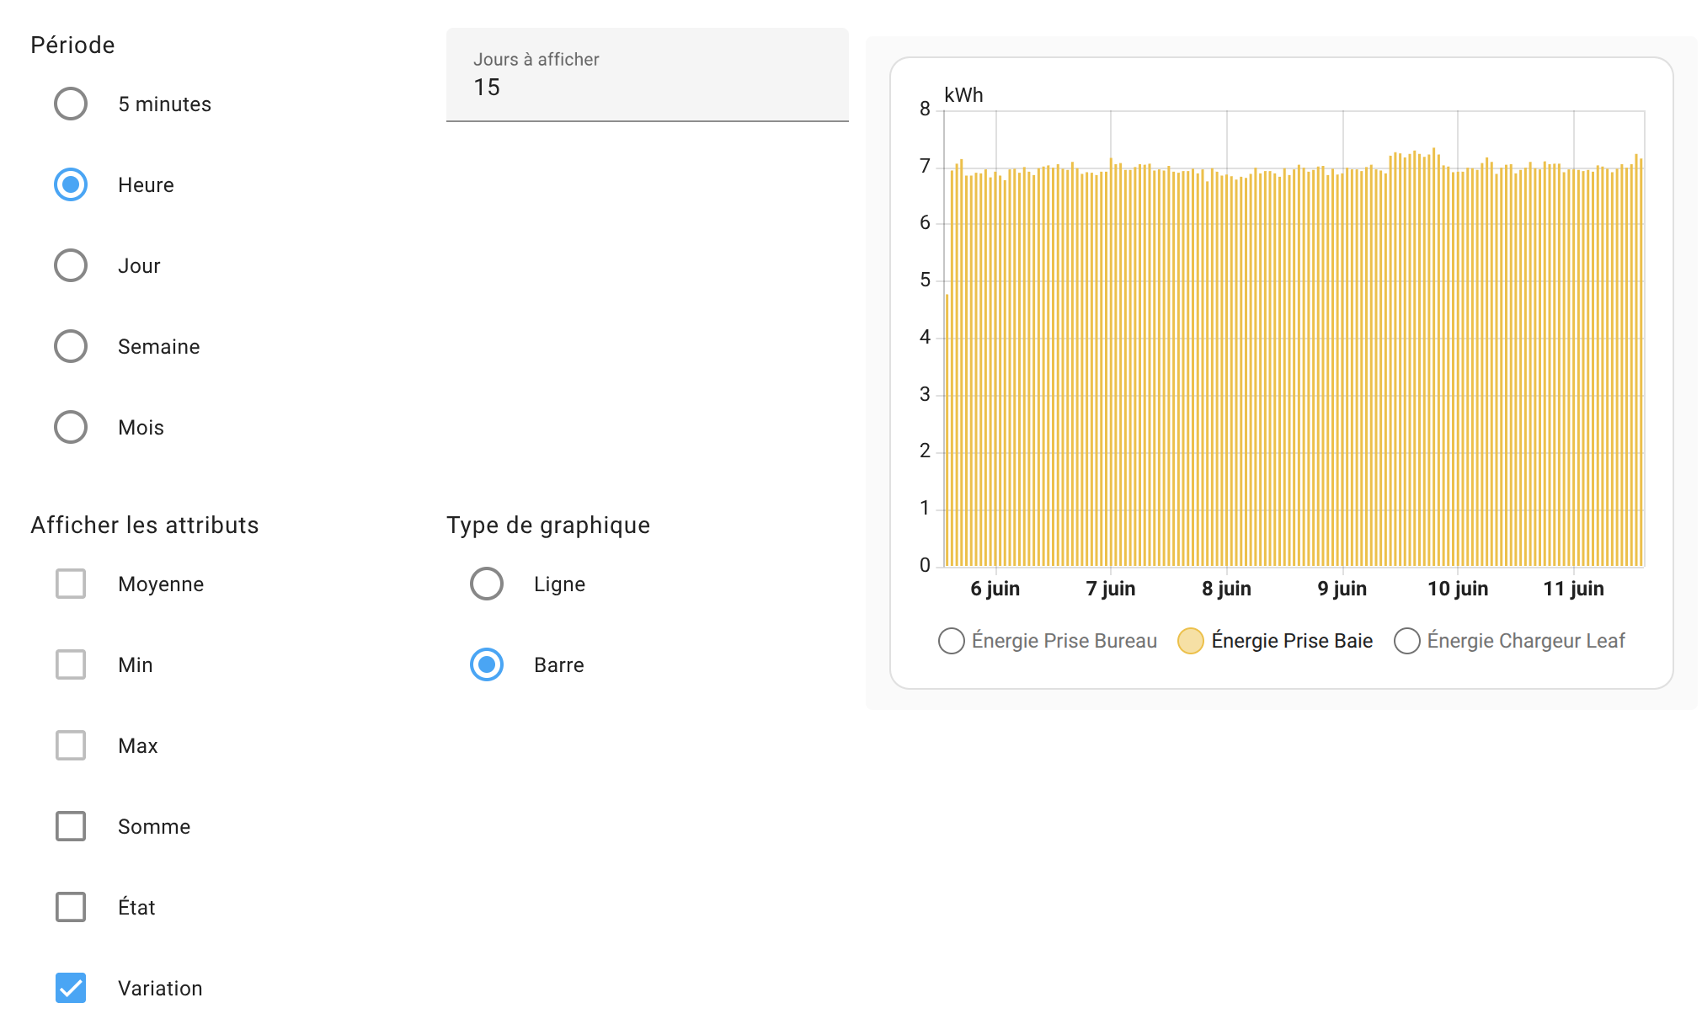Check the État attribute checkbox
Image resolution: width=1702 pixels, height=1035 pixels.
(71, 907)
